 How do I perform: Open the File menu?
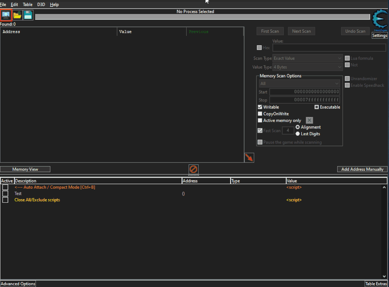[x=3, y=4]
